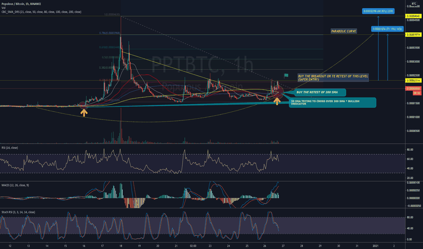The width and height of the screenshot is (423, 249).
Task: Select the Stoch RSI (3, 3, 14, 14, close) label
Action: [18, 212]
